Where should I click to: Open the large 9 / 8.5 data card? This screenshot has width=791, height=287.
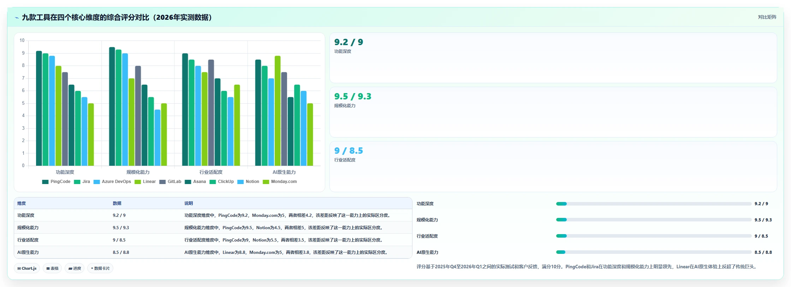pyautogui.click(x=553, y=166)
